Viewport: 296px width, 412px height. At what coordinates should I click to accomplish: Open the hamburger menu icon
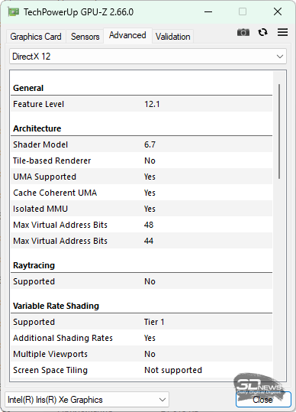coord(282,32)
